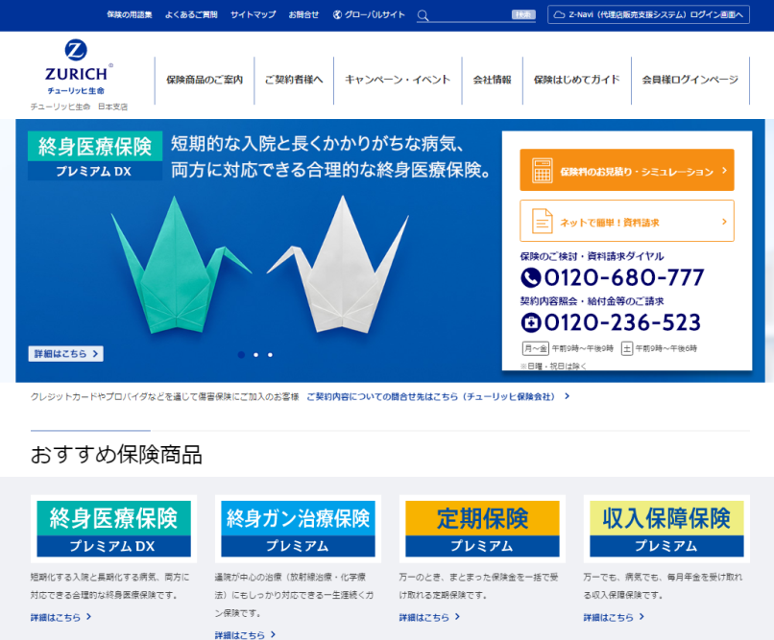Click chevron after チューリッヒ保険会社 link
Viewport: 774px width, 640px height.
click(x=568, y=396)
